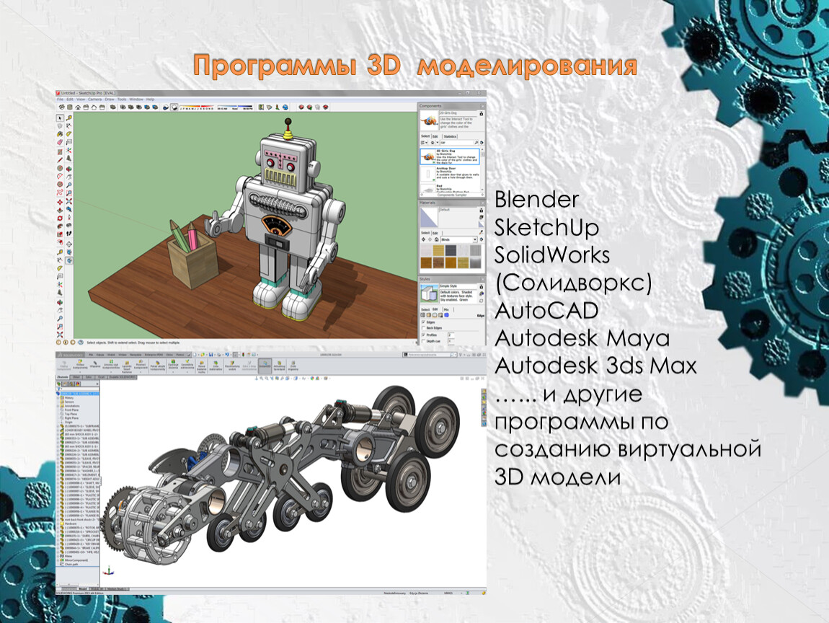Viewport: 829px width, 623px height.
Task: Click the Components search magnifier button
Action: tap(476, 143)
